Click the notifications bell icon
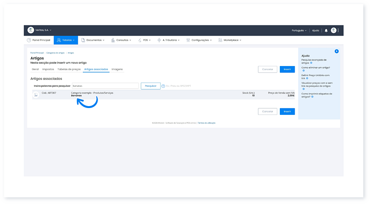 point(326,30)
